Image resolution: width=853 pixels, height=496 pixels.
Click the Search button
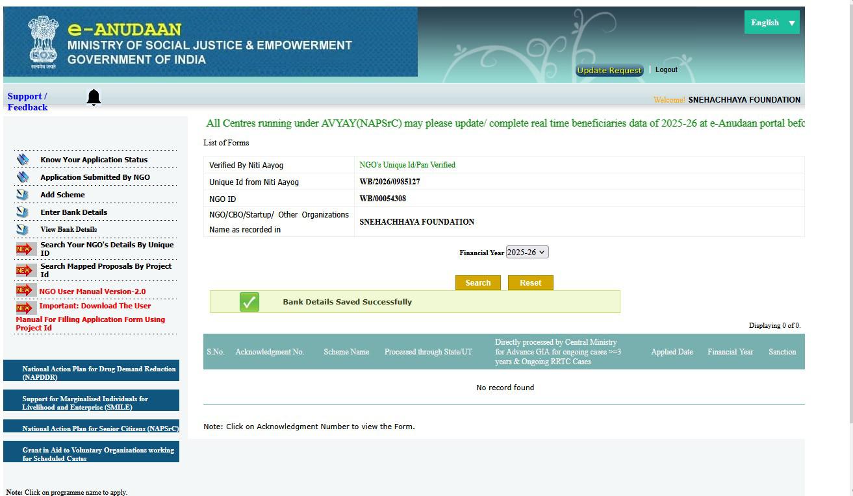478,283
